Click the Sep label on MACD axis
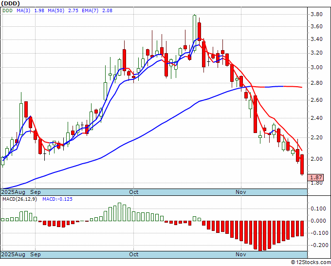Viewport: 331px width, 266px height. coord(36,254)
